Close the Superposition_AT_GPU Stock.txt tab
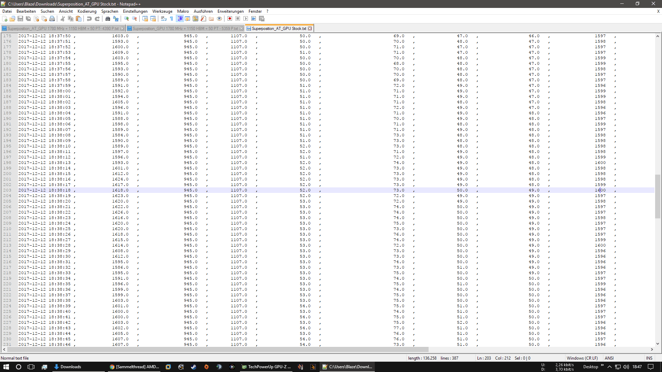The width and height of the screenshot is (662, 372). pyautogui.click(x=310, y=29)
